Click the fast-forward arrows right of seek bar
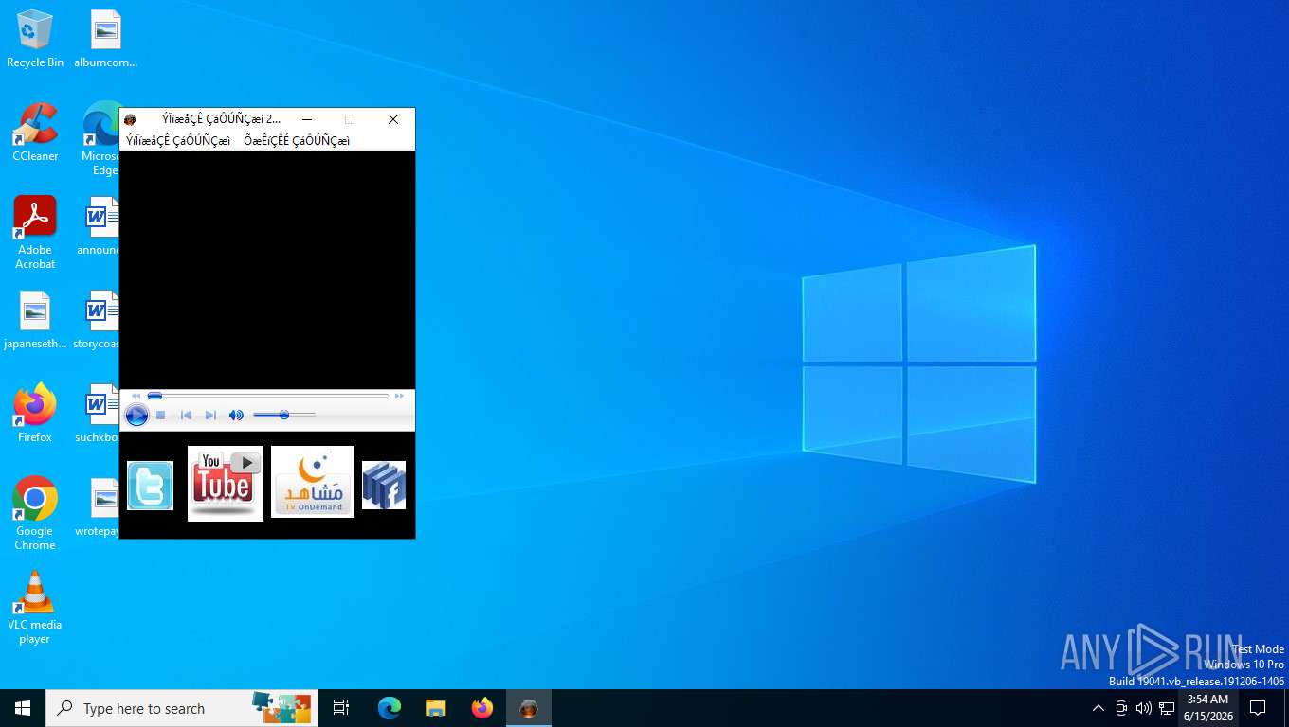The image size is (1289, 727). click(x=399, y=396)
